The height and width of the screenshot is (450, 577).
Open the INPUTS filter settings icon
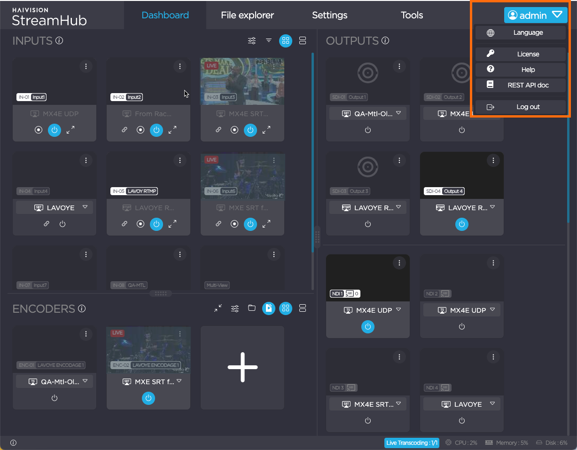click(x=252, y=41)
